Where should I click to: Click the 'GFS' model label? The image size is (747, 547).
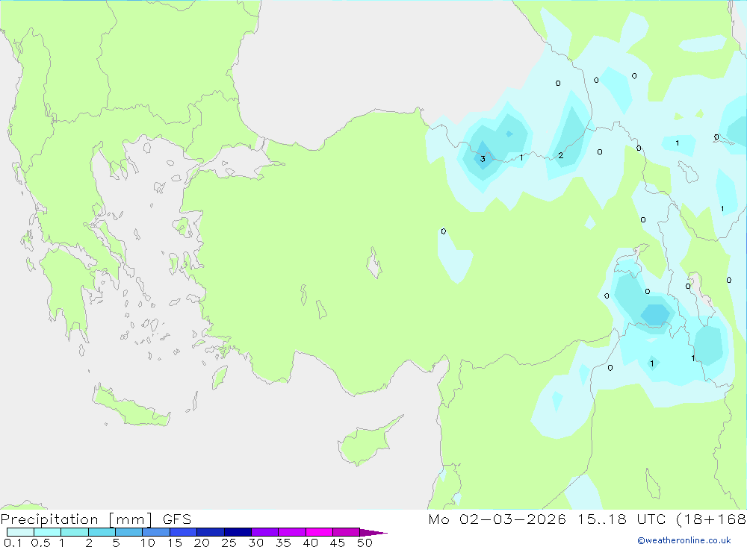(x=177, y=519)
